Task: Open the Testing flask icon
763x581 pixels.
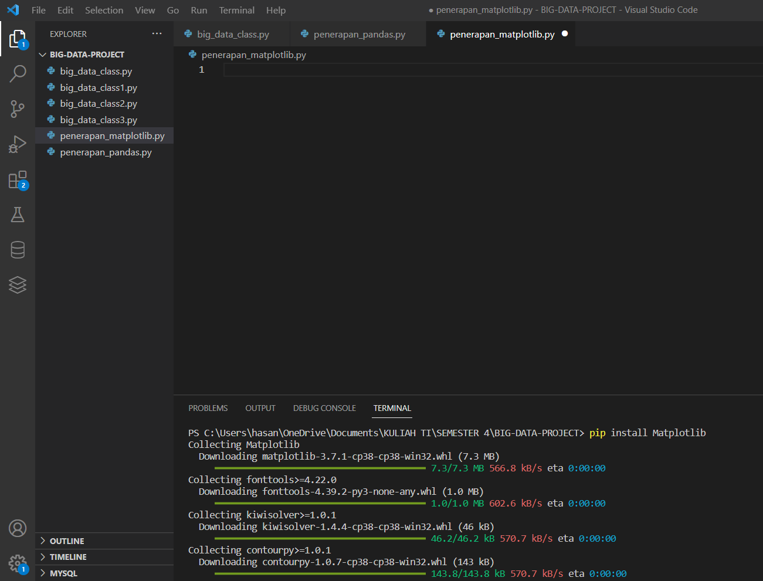Action: (x=18, y=215)
